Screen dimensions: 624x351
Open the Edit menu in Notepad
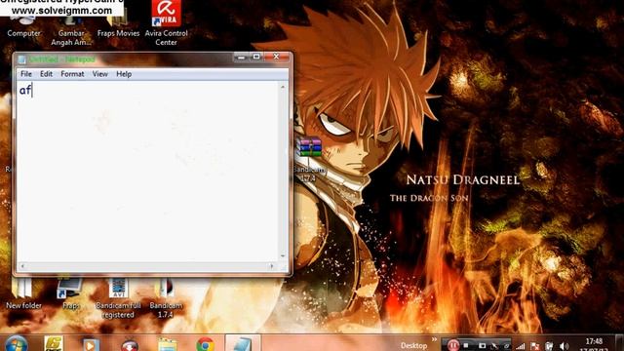tap(46, 74)
